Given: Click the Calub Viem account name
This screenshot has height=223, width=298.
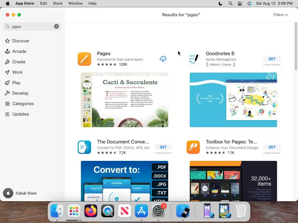Looking at the screenshot, I should click(x=26, y=193).
